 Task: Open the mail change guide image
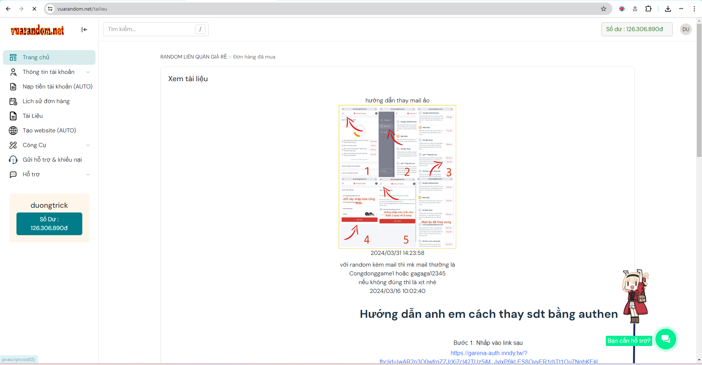tap(397, 177)
